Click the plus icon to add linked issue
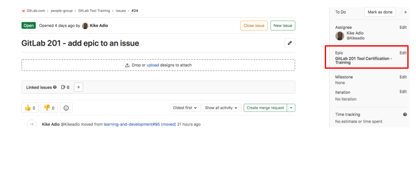416x177 pixels. [x=79, y=87]
